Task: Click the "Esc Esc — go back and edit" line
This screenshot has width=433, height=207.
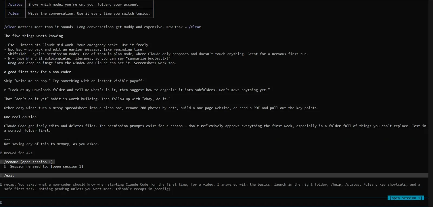Action: [x=74, y=49]
